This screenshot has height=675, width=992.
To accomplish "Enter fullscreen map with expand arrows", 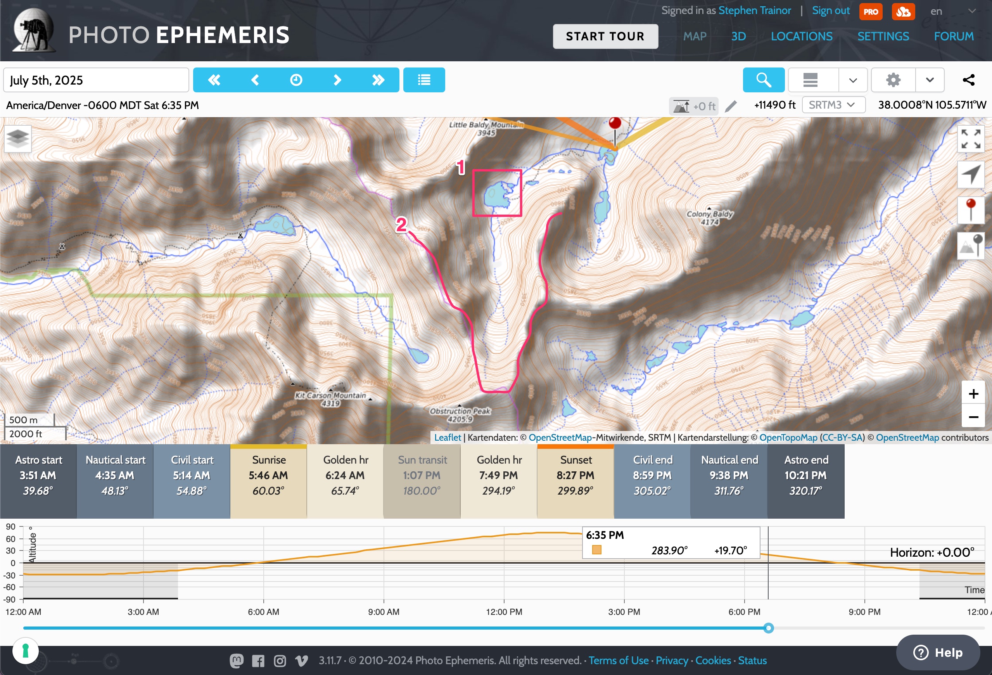I will click(x=971, y=139).
